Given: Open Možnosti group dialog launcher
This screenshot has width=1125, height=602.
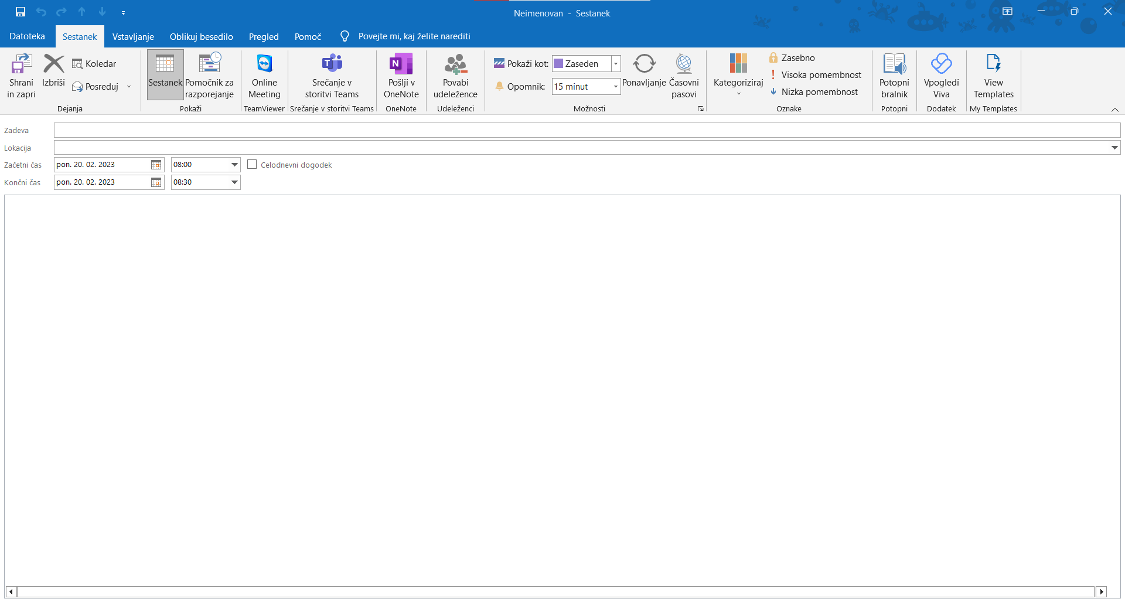Looking at the screenshot, I should click(x=701, y=108).
